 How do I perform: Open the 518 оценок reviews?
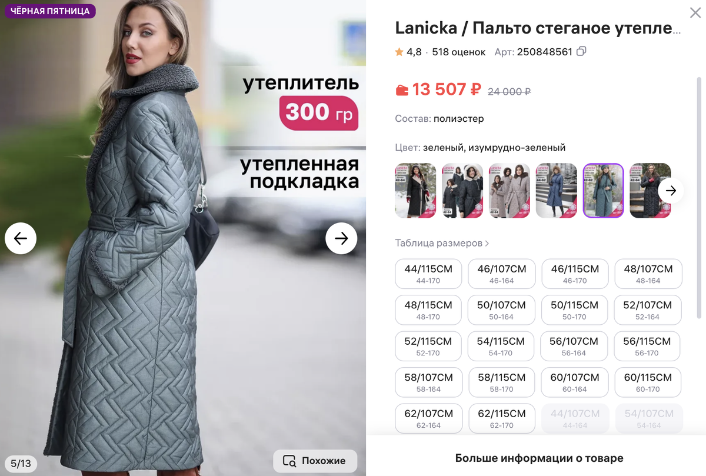(459, 52)
